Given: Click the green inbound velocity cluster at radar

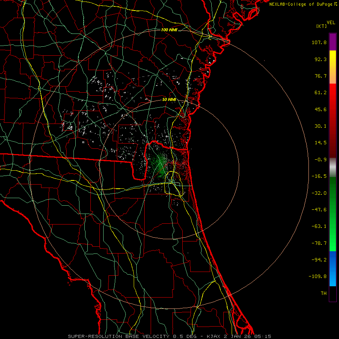Looking at the screenshot, I should point(160,166).
